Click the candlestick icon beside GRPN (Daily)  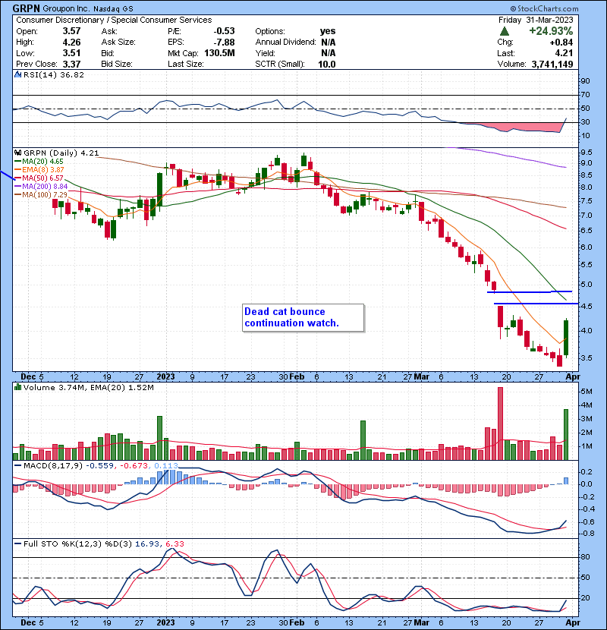click(x=18, y=152)
